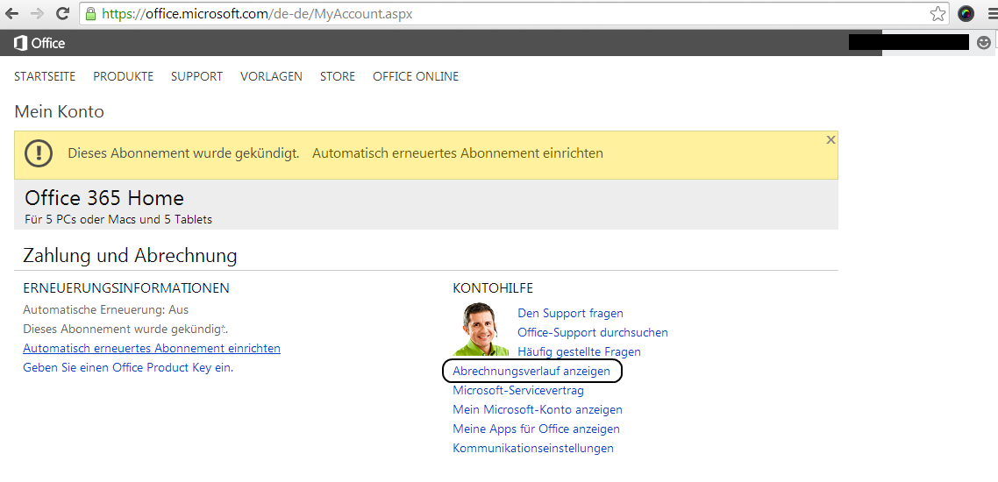Image resolution: width=998 pixels, height=482 pixels.
Task: Open the STARTSEITE menu item
Action: (x=45, y=76)
